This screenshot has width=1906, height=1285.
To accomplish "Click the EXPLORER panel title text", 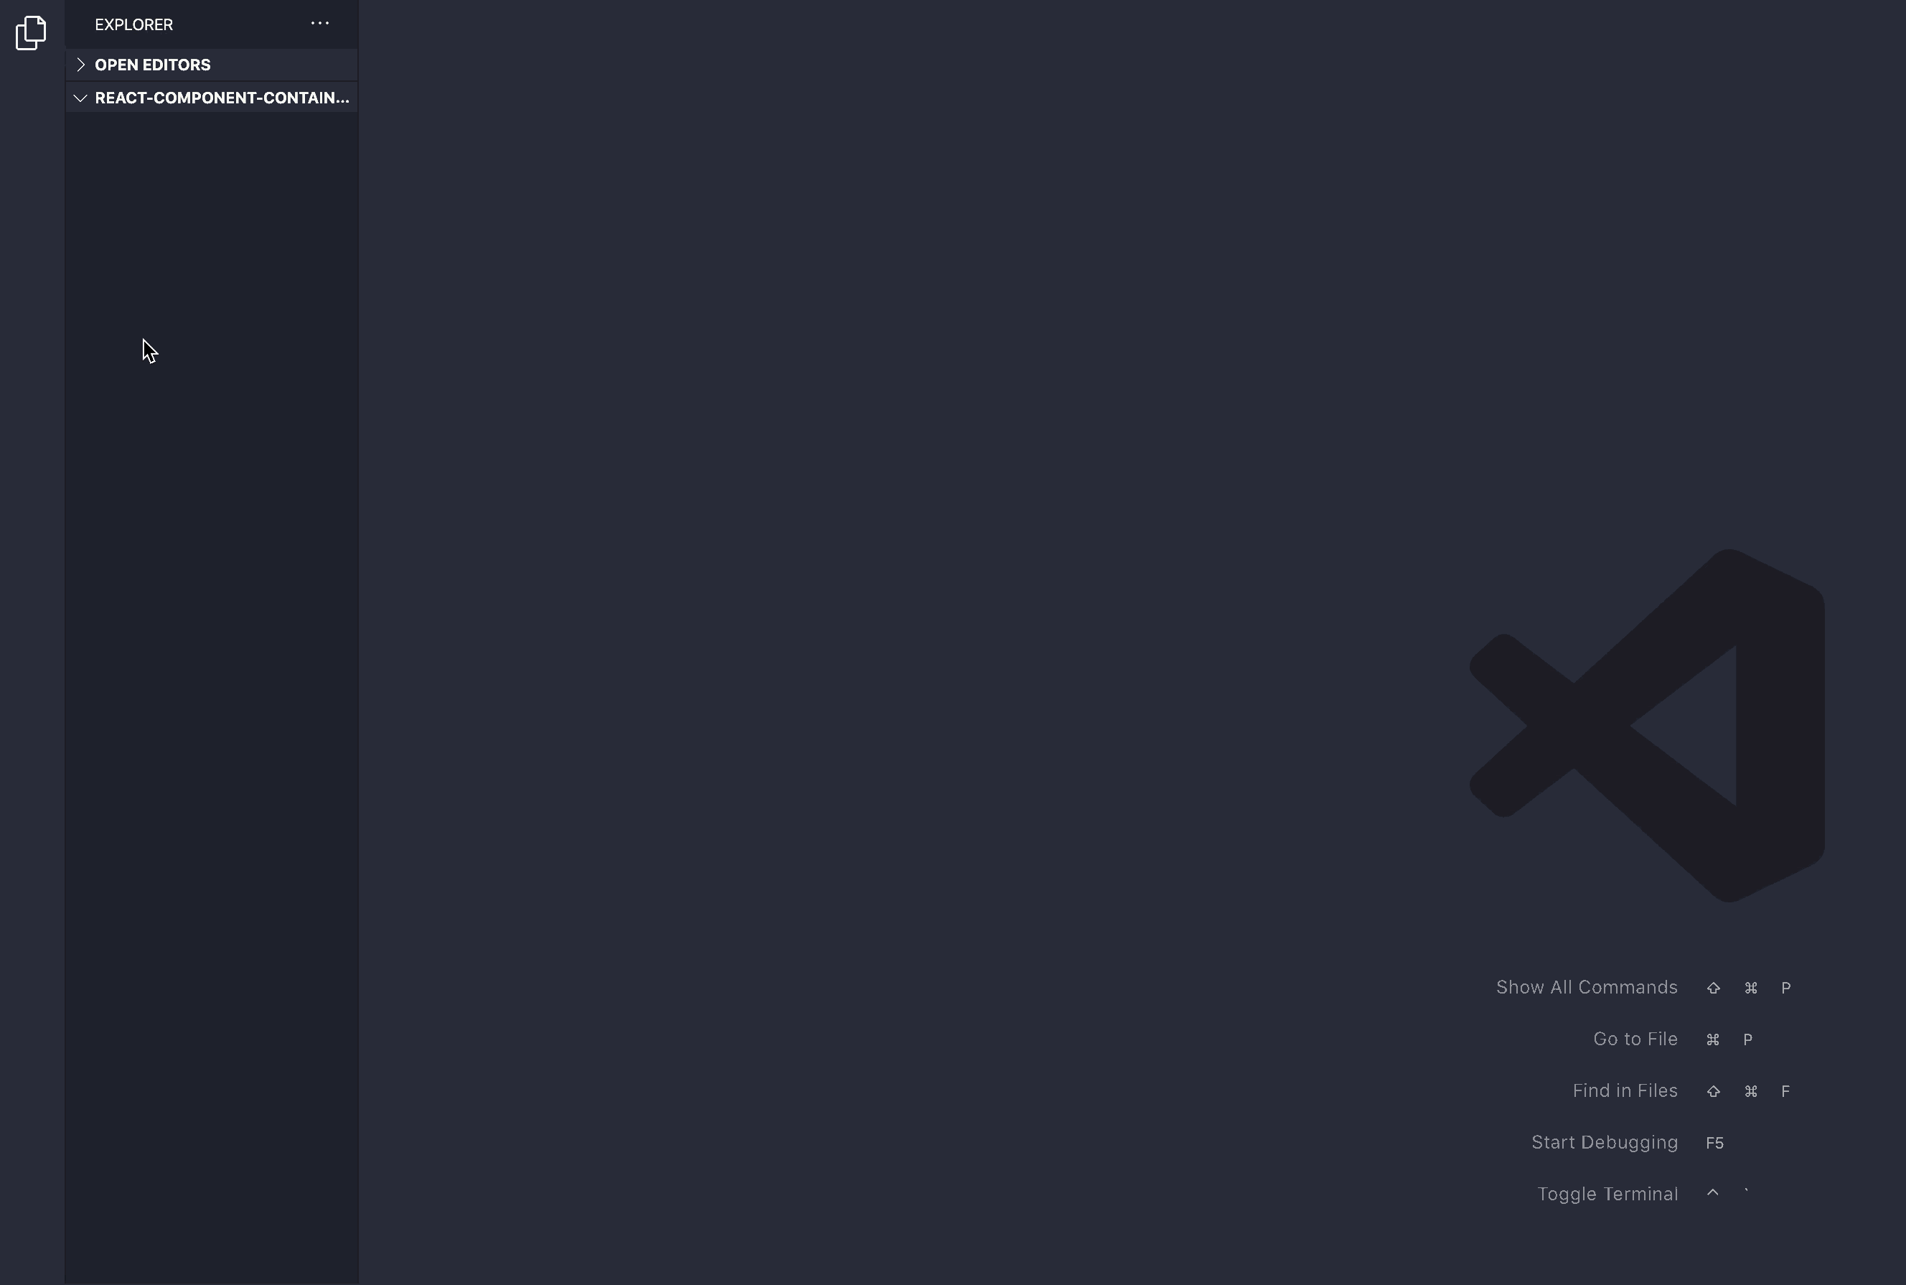I will pos(133,24).
